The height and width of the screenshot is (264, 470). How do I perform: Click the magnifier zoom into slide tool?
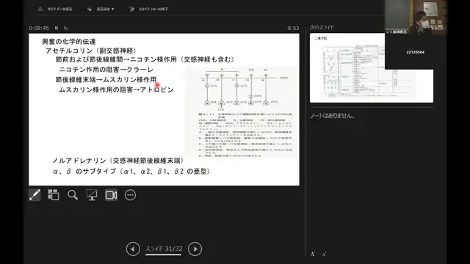[x=73, y=195]
